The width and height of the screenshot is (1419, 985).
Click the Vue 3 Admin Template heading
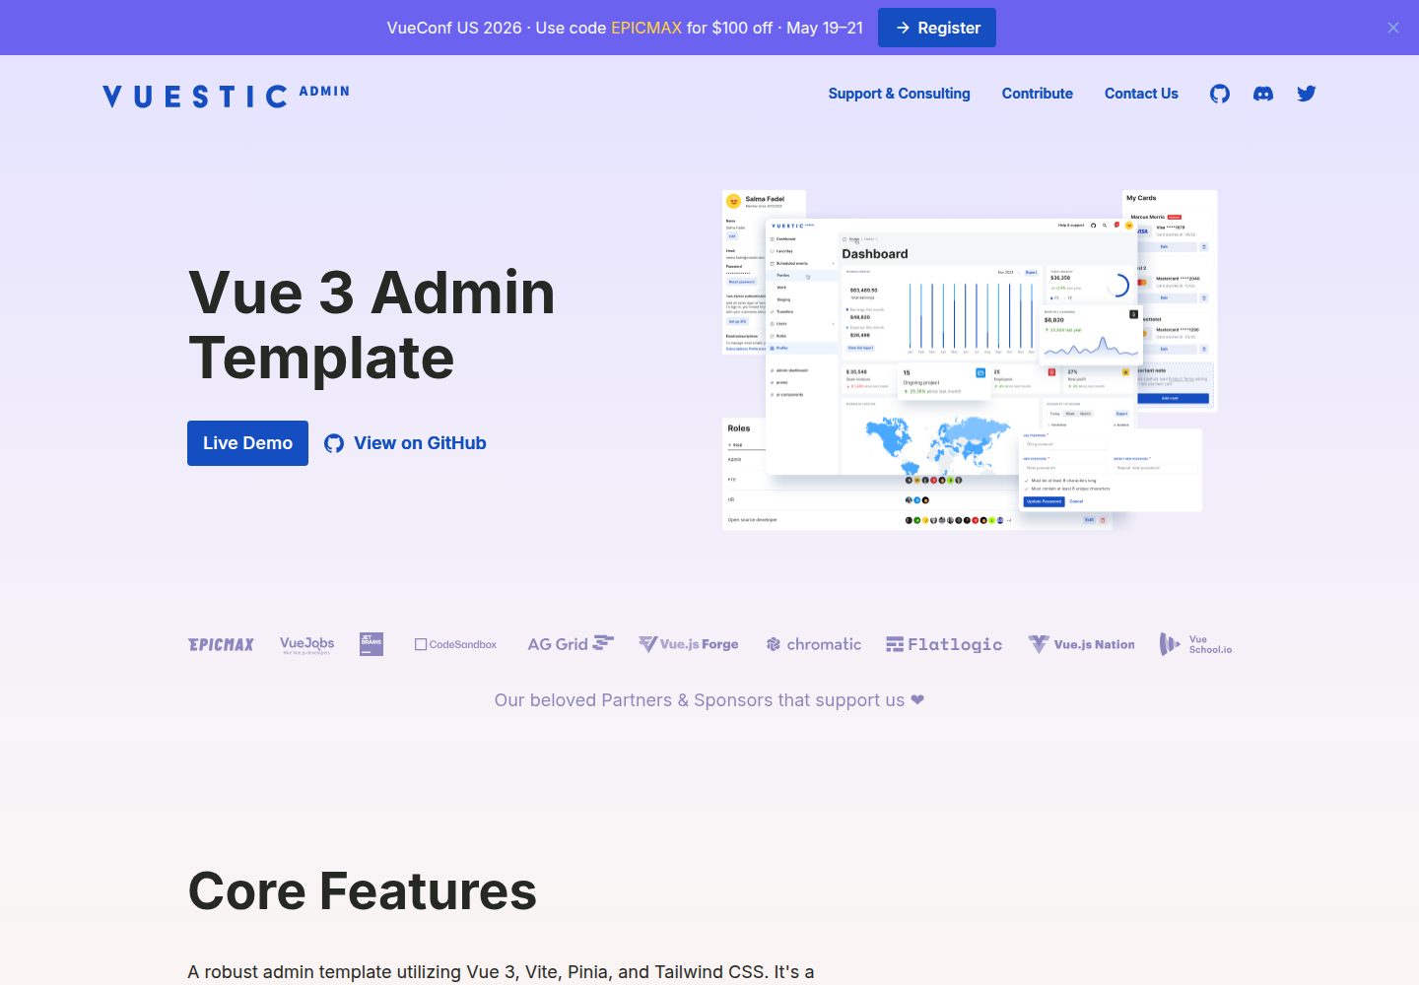372,325
